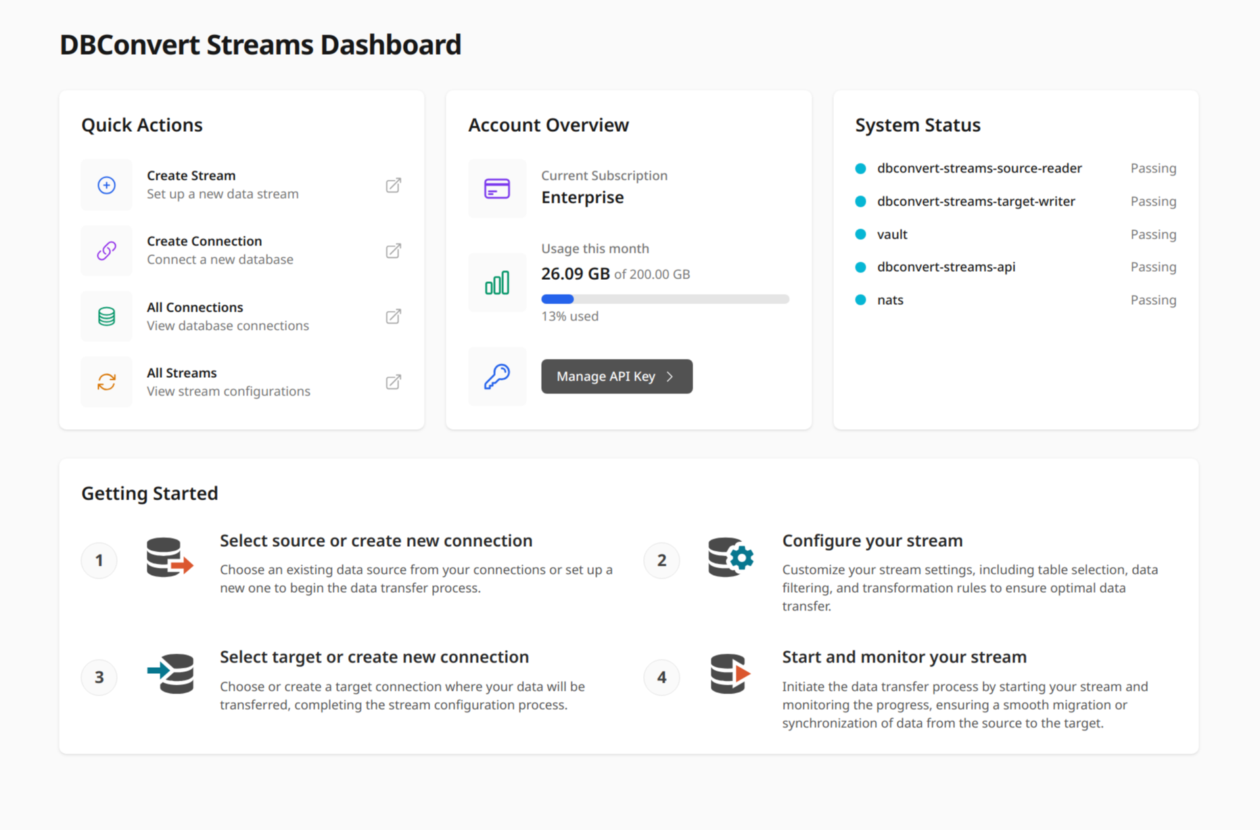Click the 13% usage progress bar
The height and width of the screenshot is (830, 1260).
665,299
